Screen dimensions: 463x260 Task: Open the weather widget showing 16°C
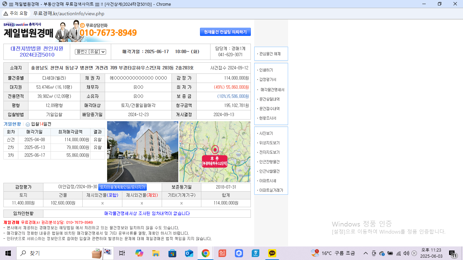[x=333, y=253]
